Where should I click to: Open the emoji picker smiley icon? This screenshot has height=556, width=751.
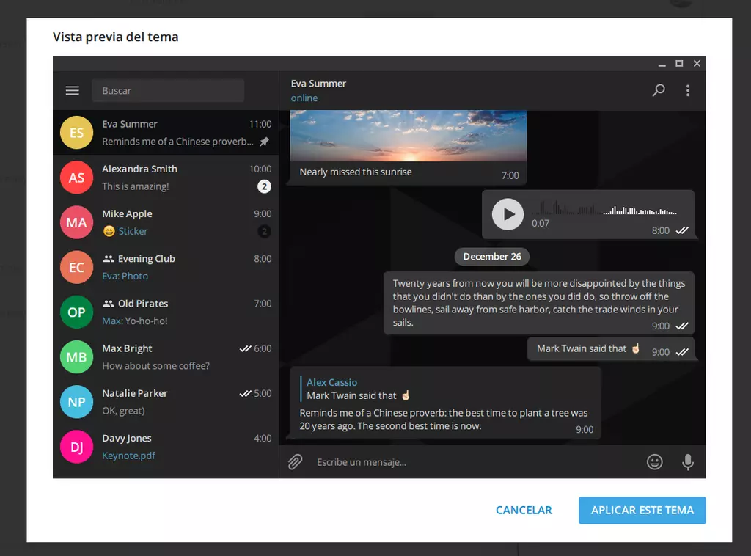(654, 462)
